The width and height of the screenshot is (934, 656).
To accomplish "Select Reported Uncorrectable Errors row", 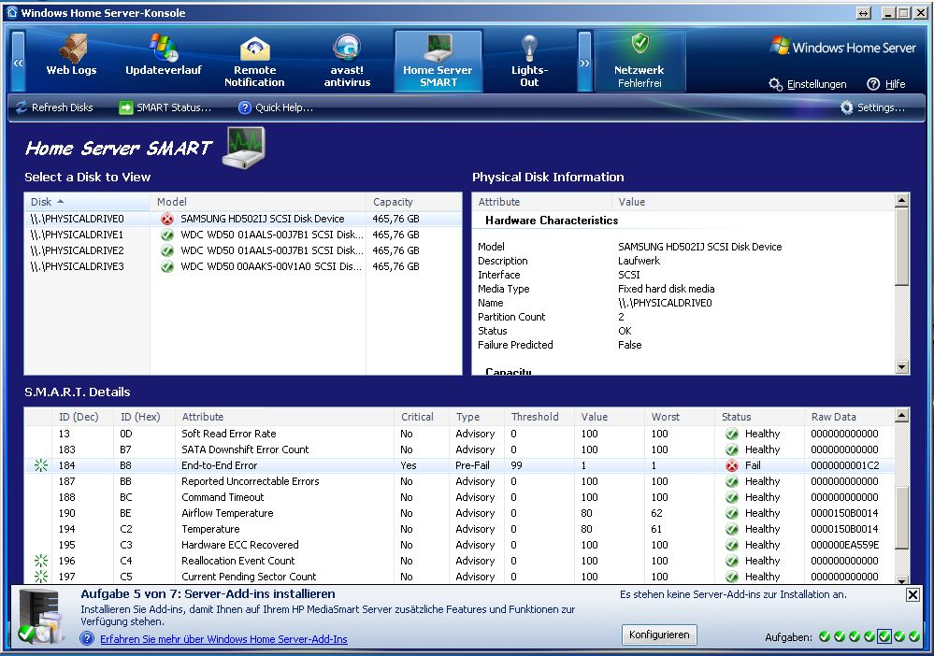I will (459, 481).
